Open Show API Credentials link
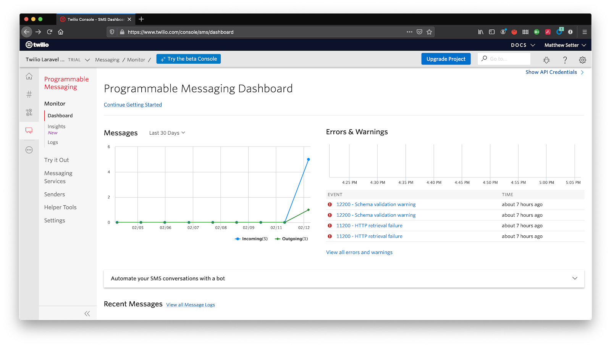This screenshot has width=611, height=346. 554,72
